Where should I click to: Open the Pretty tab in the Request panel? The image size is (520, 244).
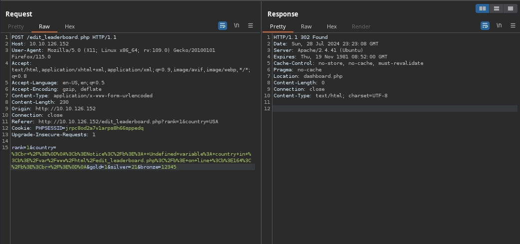click(16, 26)
